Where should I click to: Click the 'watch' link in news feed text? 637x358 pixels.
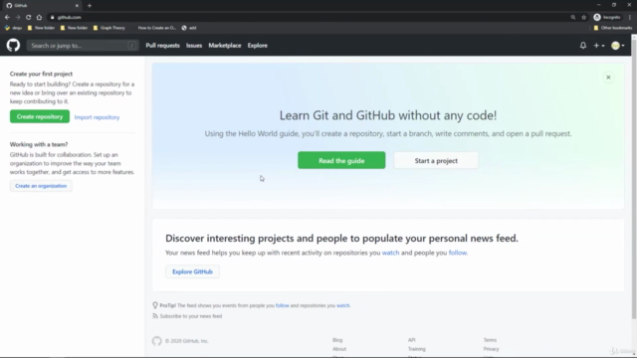(x=390, y=253)
